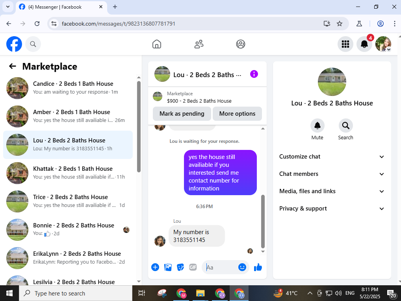This screenshot has width=401, height=301.
Task: Open Khattak · 2 Beds 1 Bath House chat
Action: 68,173
